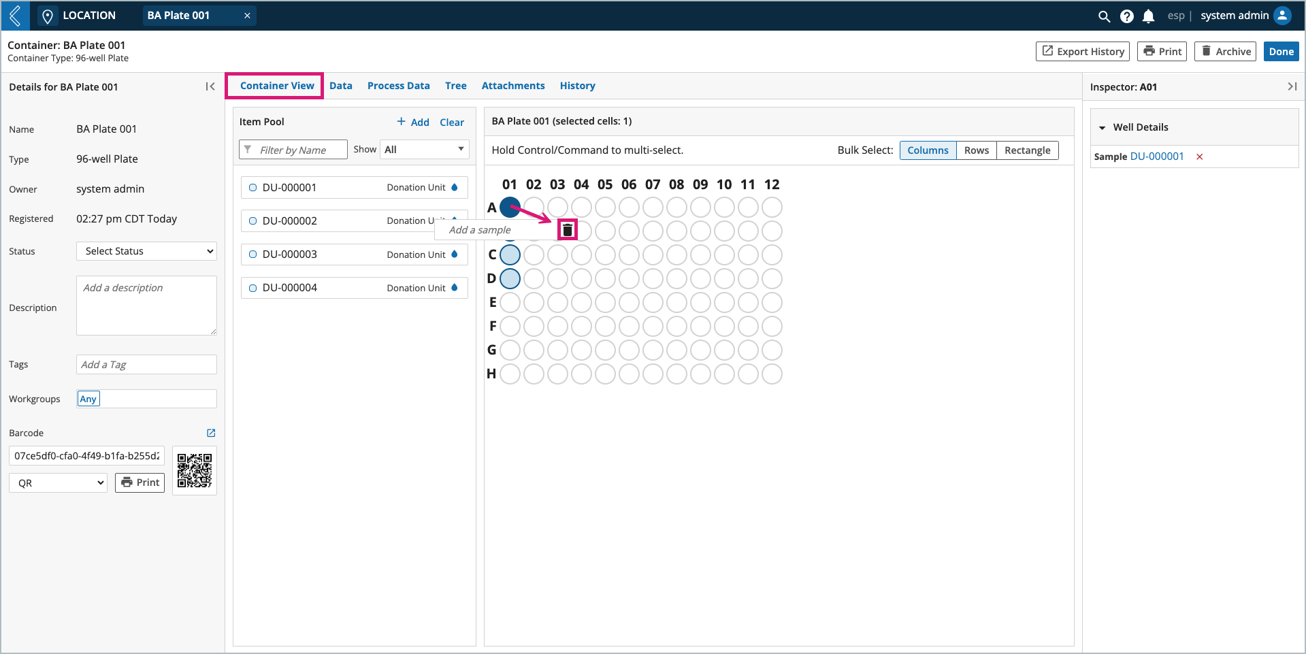Click the Archive button
The image size is (1306, 654).
(1225, 52)
